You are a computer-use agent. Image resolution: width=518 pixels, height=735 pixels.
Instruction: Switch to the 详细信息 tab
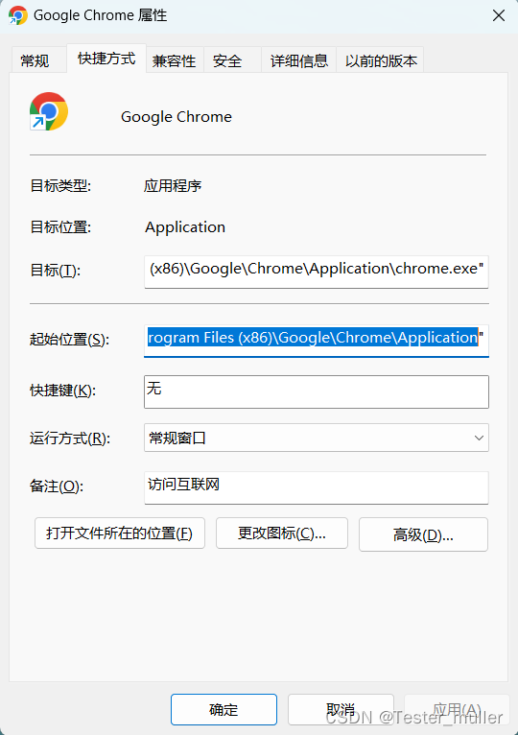(x=298, y=60)
